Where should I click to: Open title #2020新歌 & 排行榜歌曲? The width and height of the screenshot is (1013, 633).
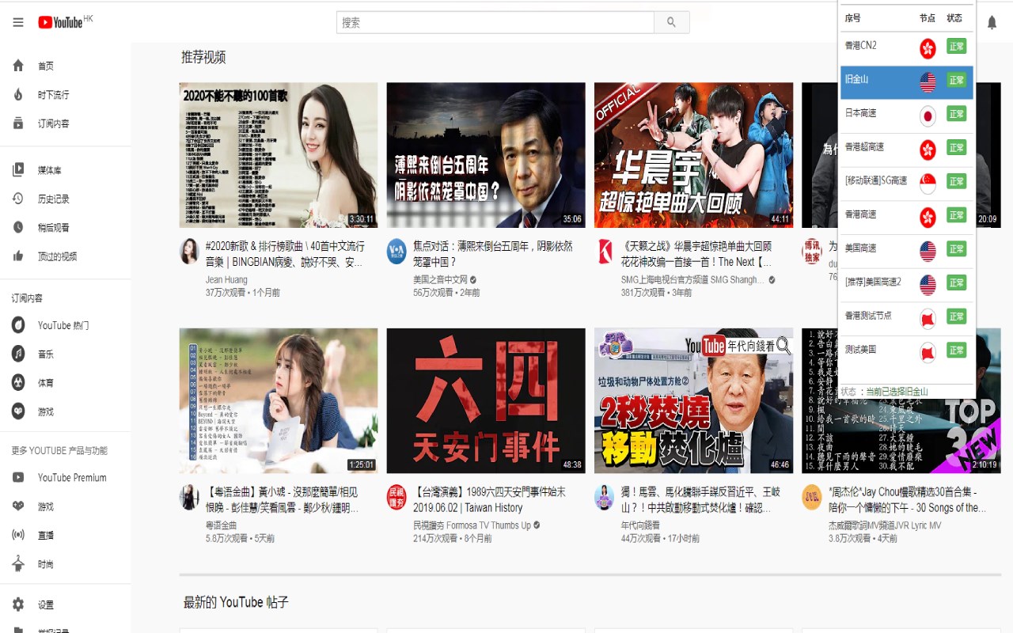pyautogui.click(x=285, y=254)
